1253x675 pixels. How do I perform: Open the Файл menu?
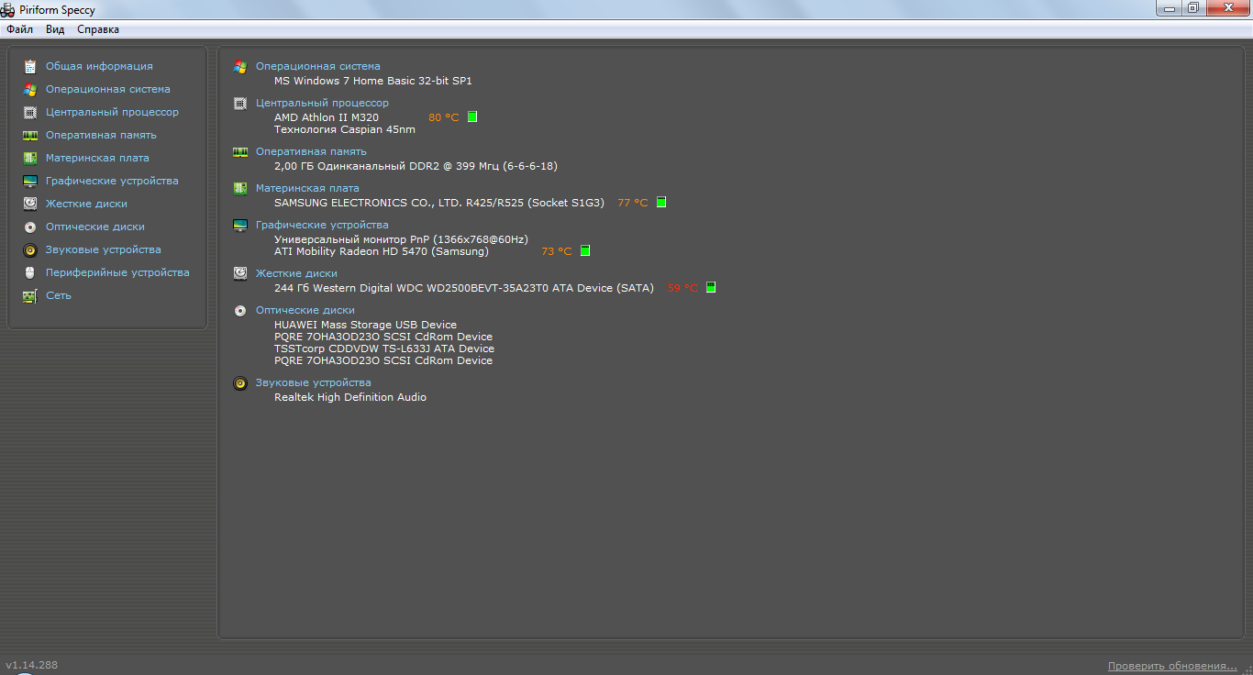pos(19,29)
